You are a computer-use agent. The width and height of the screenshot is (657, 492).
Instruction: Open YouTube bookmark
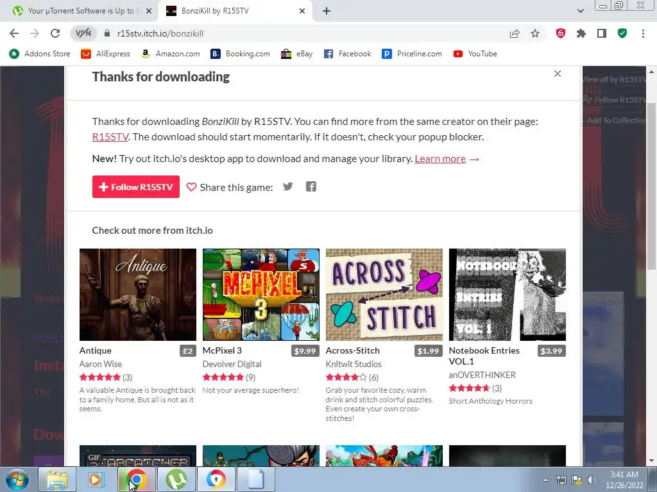click(x=475, y=54)
